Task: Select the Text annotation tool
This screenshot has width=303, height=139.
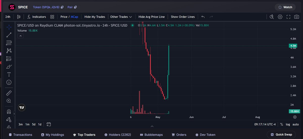Action: (9, 74)
